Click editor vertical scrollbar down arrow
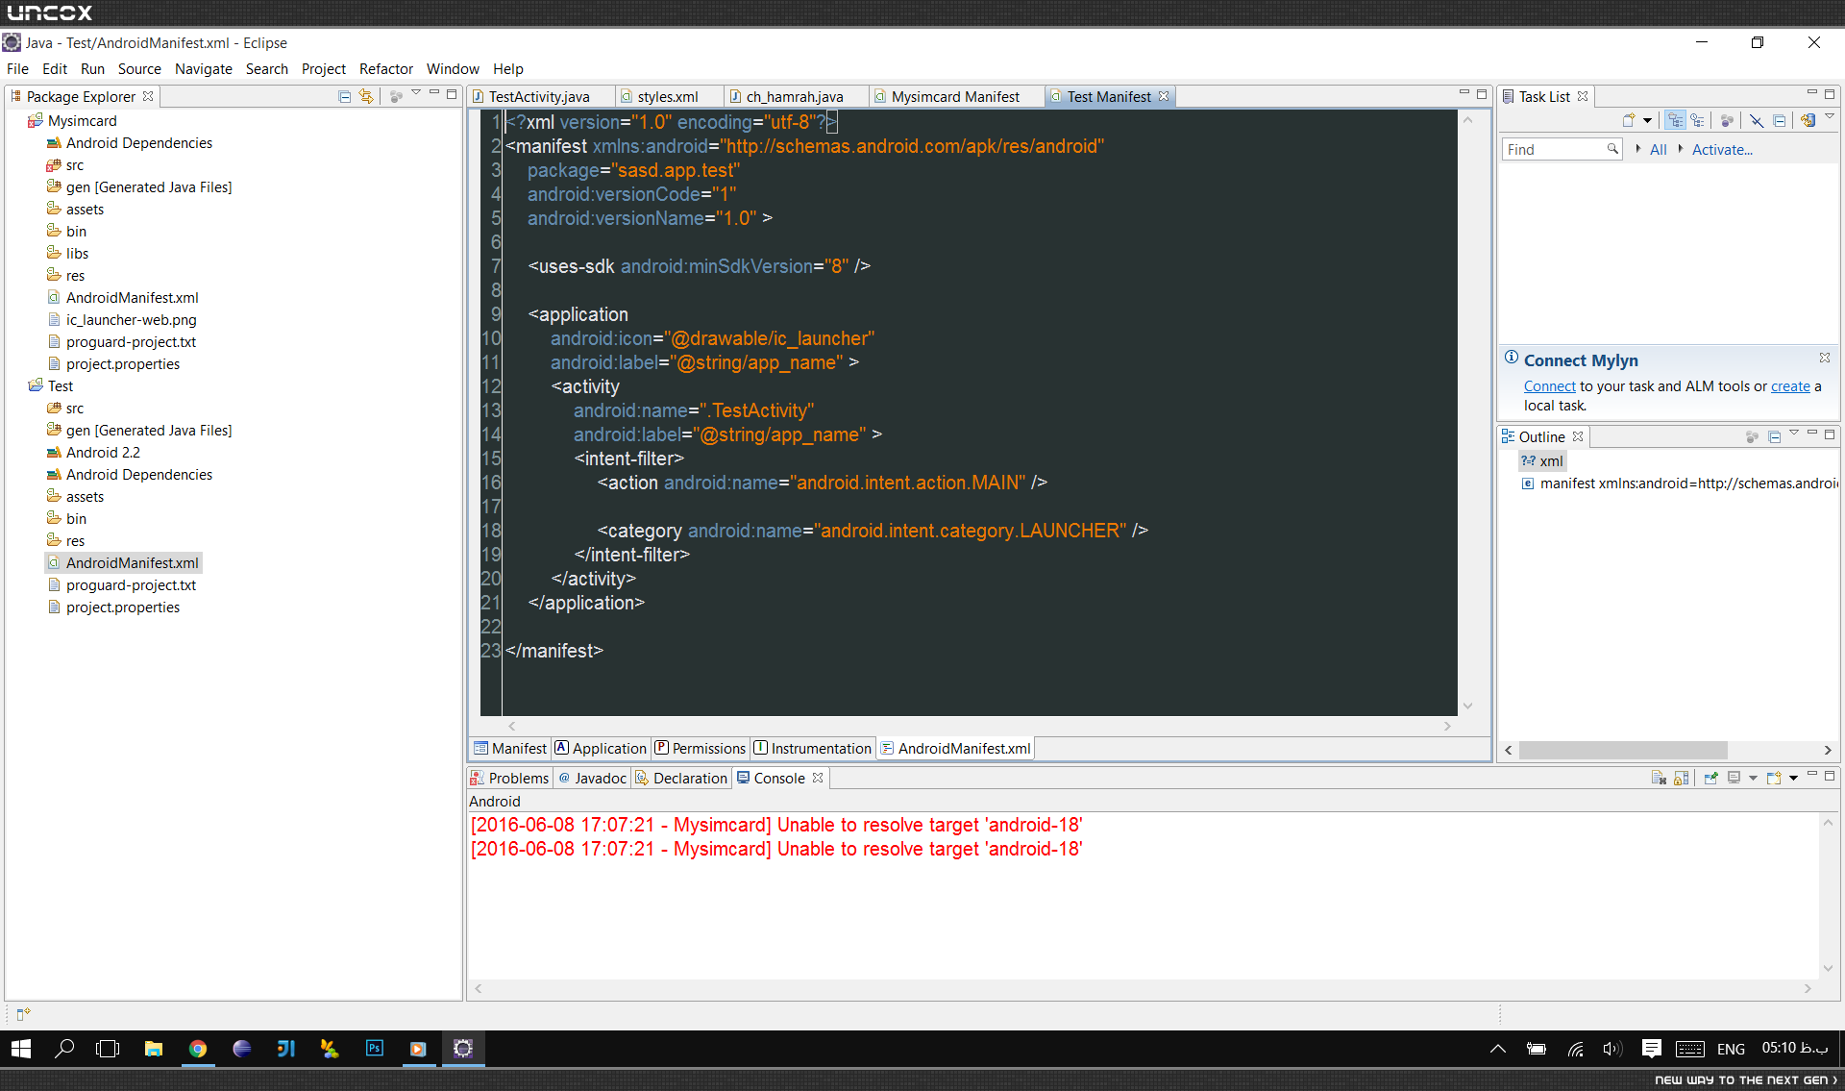 (1467, 707)
